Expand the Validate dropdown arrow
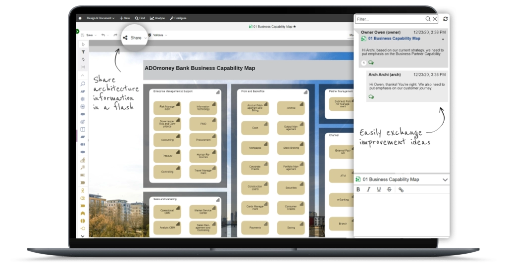 pos(166,35)
